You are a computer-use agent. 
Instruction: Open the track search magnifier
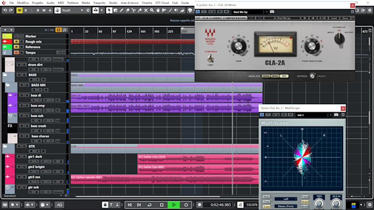pyautogui.click(x=65, y=30)
